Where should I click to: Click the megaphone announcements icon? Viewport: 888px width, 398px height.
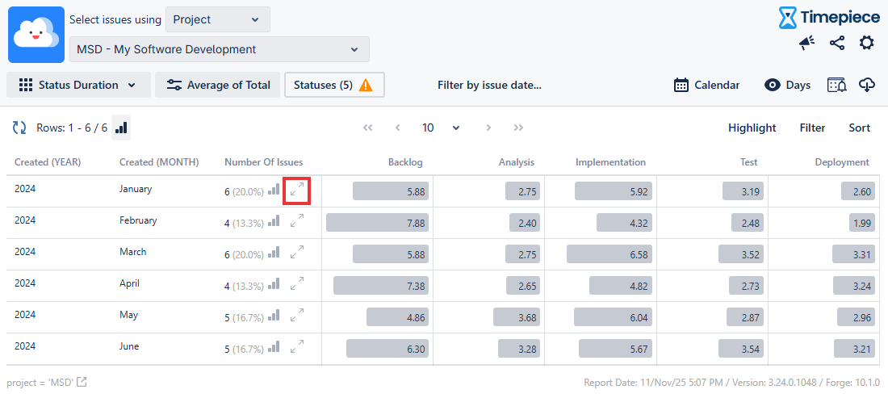806,44
